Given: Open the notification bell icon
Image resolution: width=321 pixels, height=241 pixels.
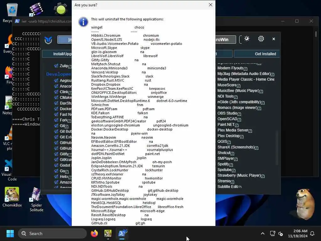Looking at the screenshot, I should [x=313, y=233].
